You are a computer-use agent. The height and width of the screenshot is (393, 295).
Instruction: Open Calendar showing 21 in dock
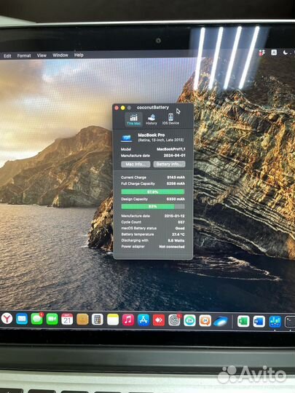point(67,319)
